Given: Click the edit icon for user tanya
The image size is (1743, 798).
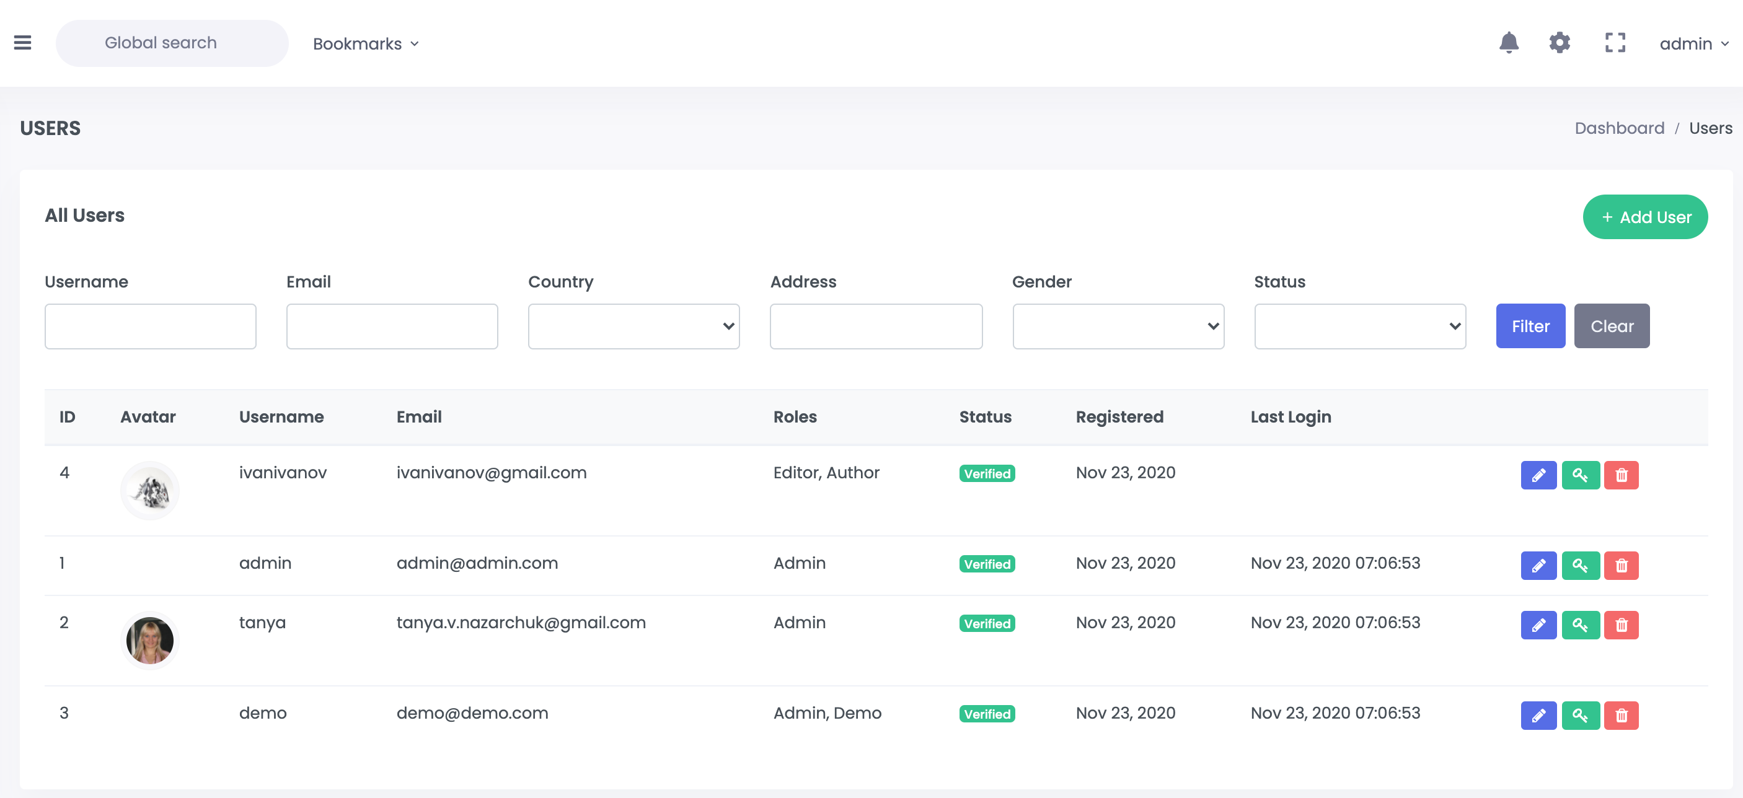Looking at the screenshot, I should click(x=1537, y=625).
